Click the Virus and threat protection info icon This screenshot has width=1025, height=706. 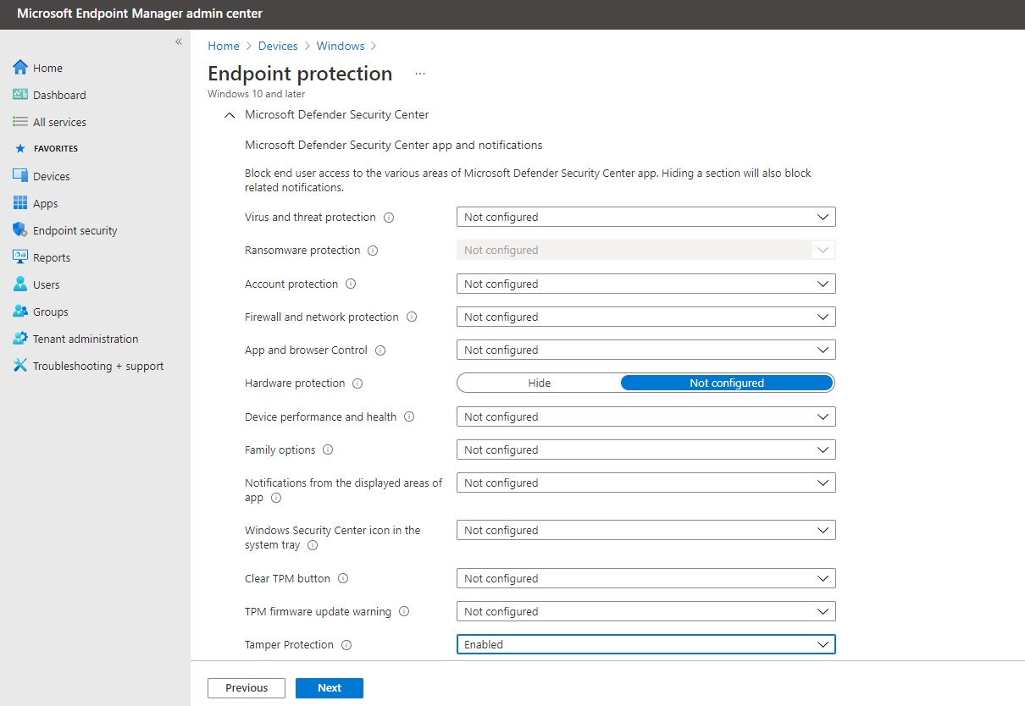click(389, 218)
